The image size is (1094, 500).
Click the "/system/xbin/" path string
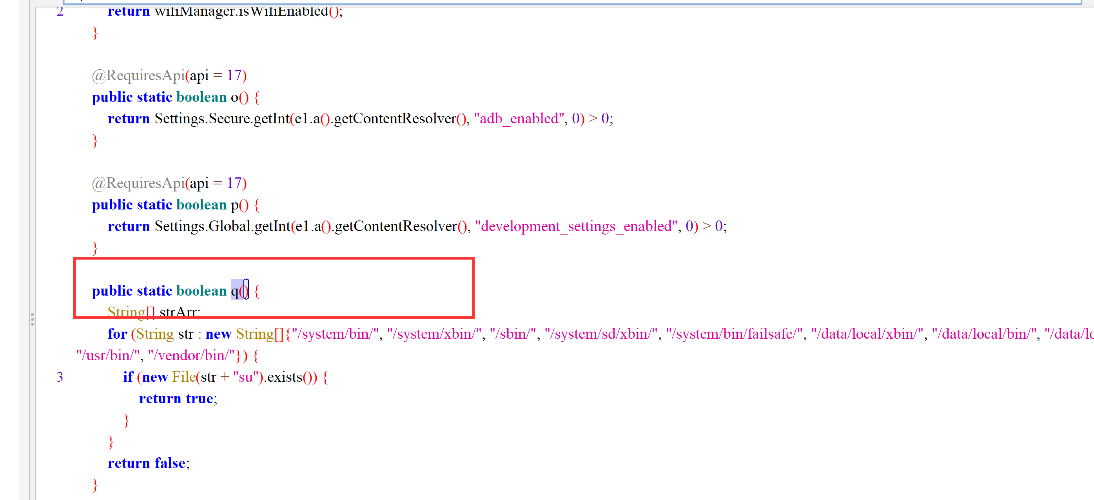(434, 334)
